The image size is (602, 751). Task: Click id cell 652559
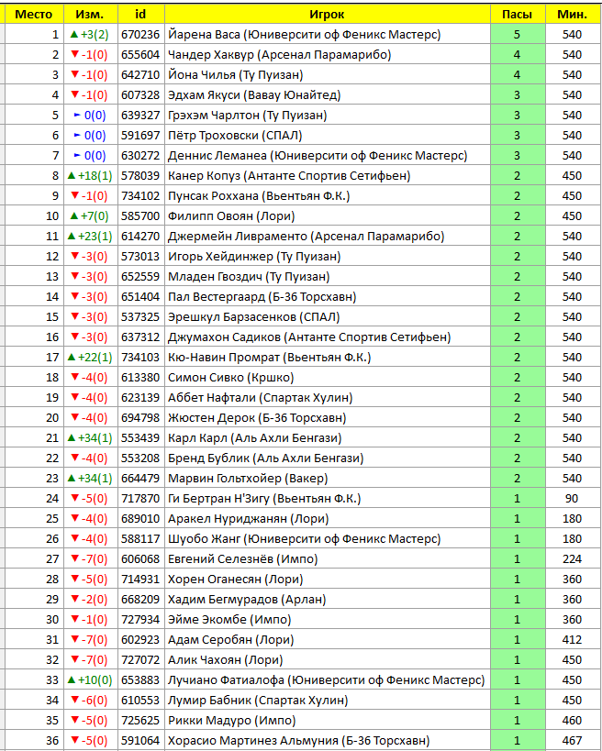coord(140,276)
